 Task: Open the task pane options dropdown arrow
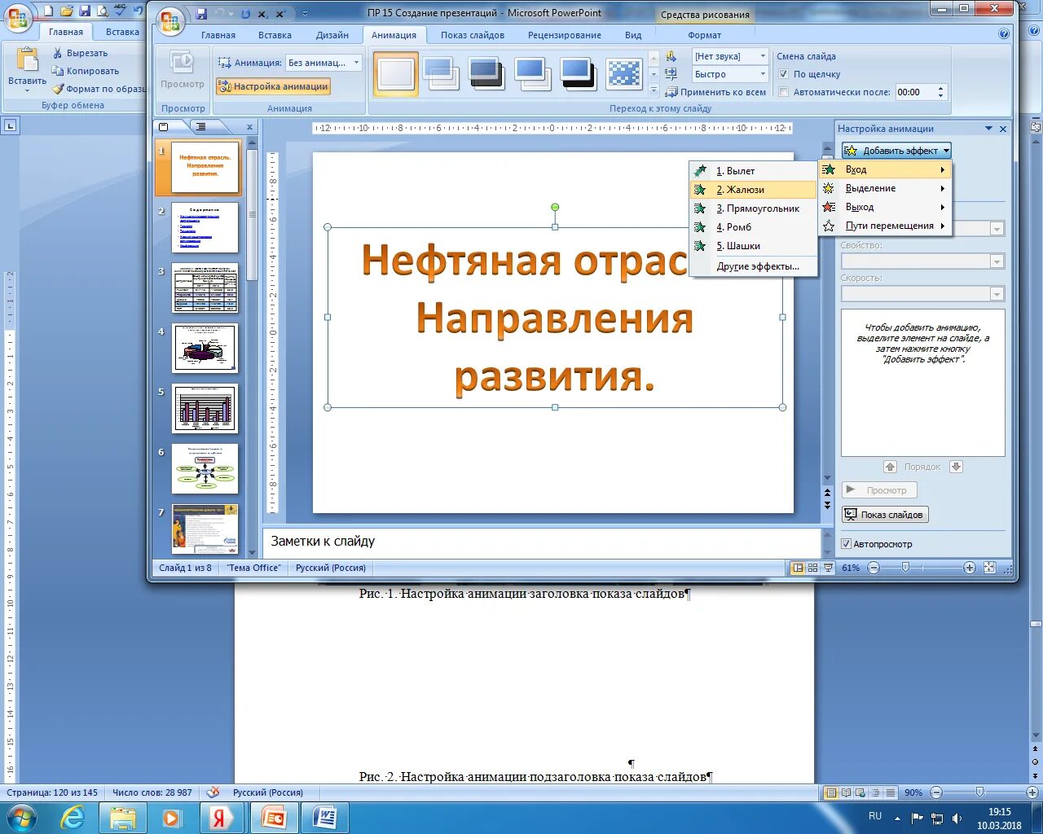[989, 129]
